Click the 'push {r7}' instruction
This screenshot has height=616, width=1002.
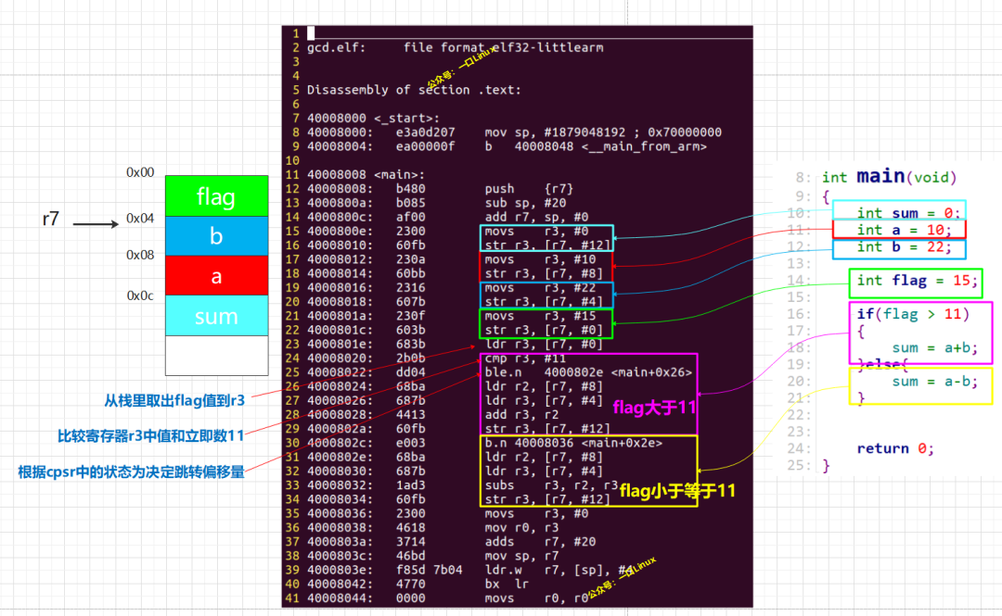coord(529,189)
